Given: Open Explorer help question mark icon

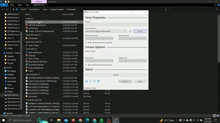Looking at the screenshot, I should coord(219,5).
